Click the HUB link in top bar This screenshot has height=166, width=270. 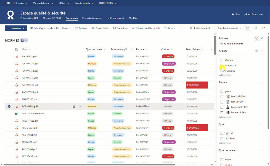point(8,3)
